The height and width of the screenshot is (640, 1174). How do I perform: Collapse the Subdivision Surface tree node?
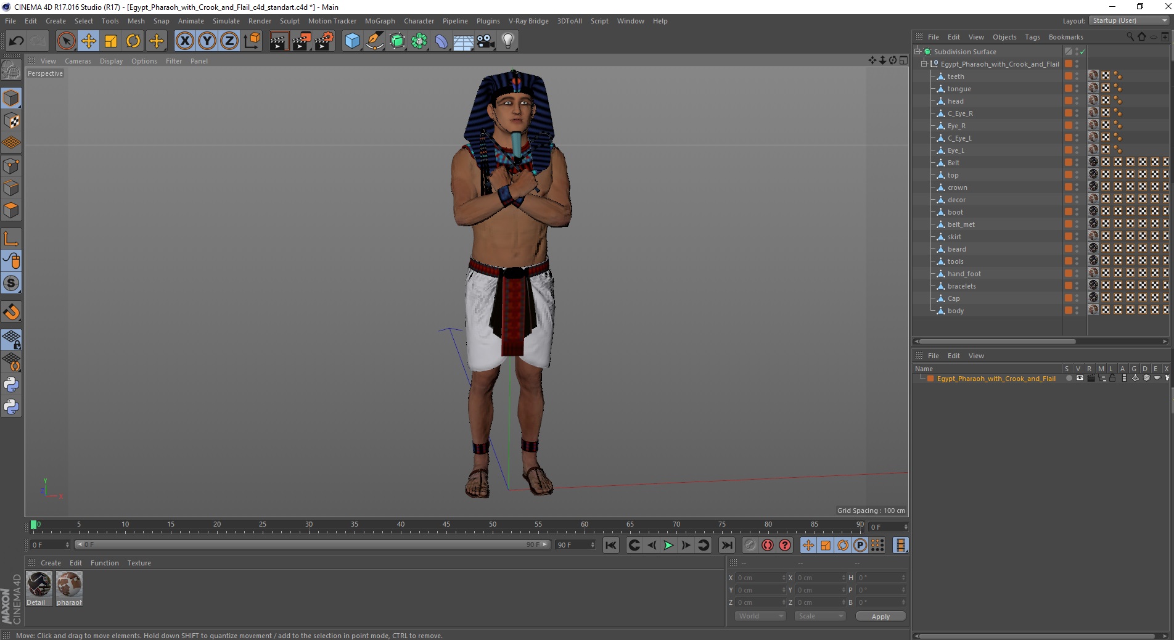(917, 51)
